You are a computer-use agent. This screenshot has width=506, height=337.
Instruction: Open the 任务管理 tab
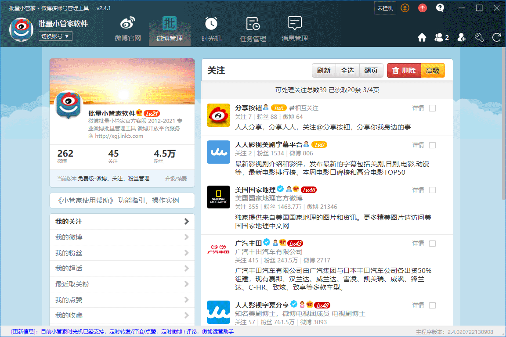[253, 30]
